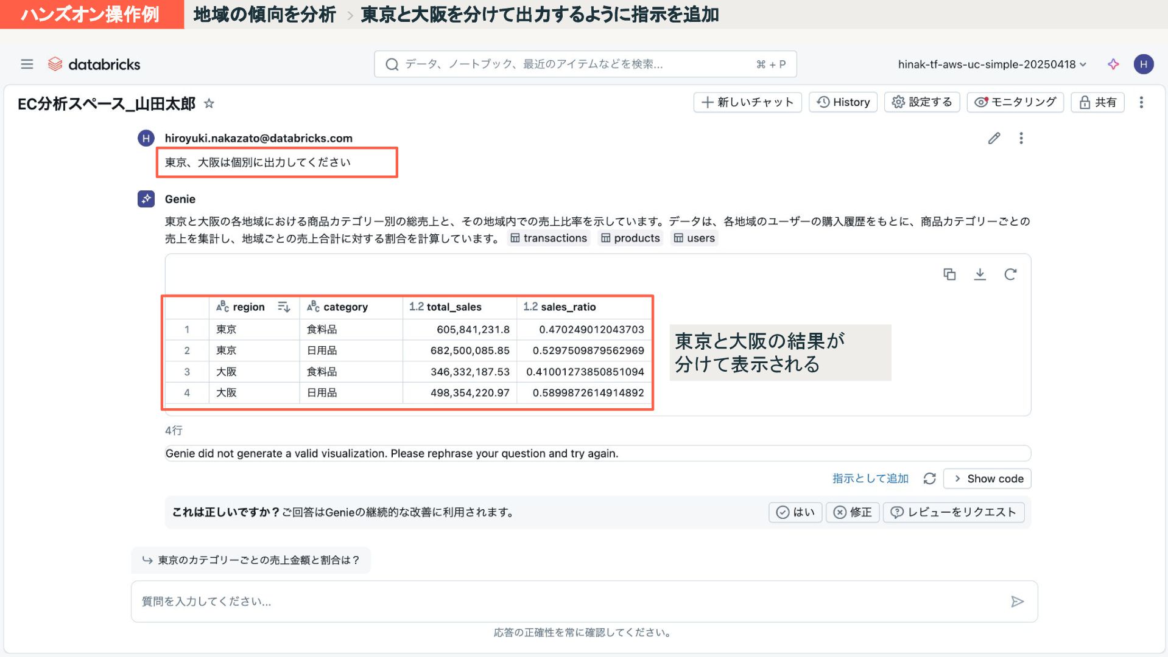Mark answer correct with はい
Viewport: 1168px width, 657px height.
click(795, 512)
